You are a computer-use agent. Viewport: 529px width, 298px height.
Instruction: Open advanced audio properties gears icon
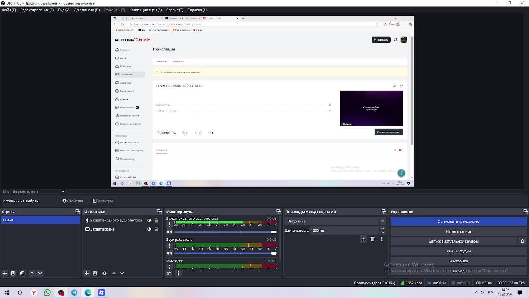point(169,273)
